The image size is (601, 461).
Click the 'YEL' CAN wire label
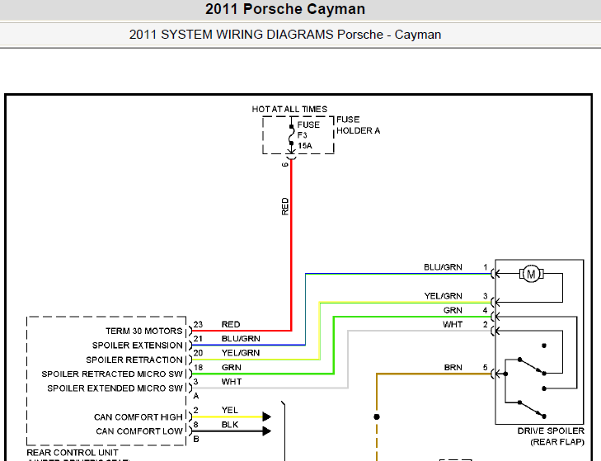click(229, 410)
